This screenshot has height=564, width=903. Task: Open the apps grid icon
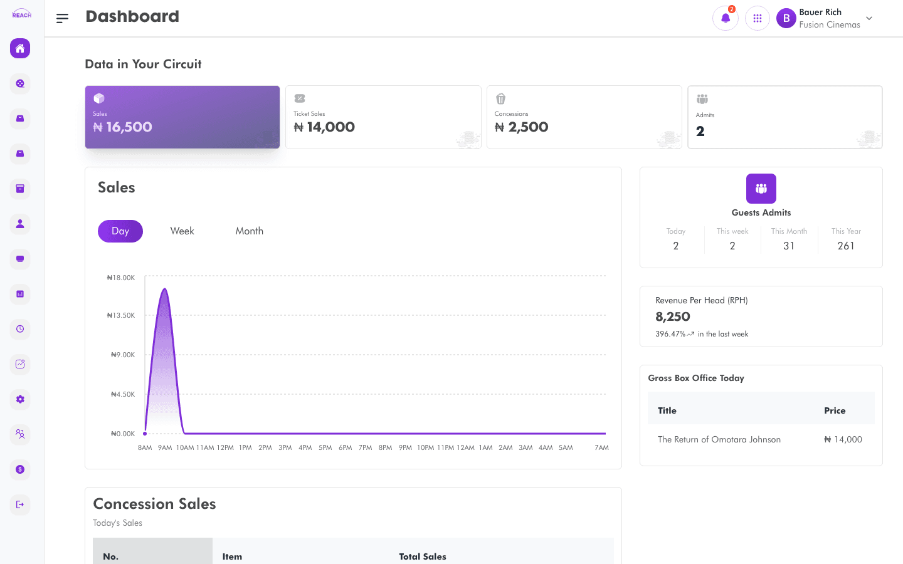758,18
